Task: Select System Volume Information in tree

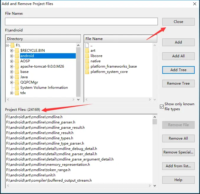Action: tap(44, 88)
